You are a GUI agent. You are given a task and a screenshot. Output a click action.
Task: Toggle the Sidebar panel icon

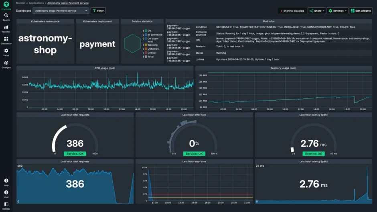(6, 206)
